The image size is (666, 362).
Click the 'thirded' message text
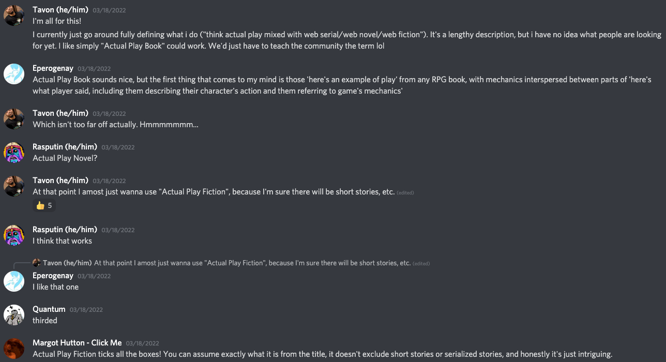45,321
